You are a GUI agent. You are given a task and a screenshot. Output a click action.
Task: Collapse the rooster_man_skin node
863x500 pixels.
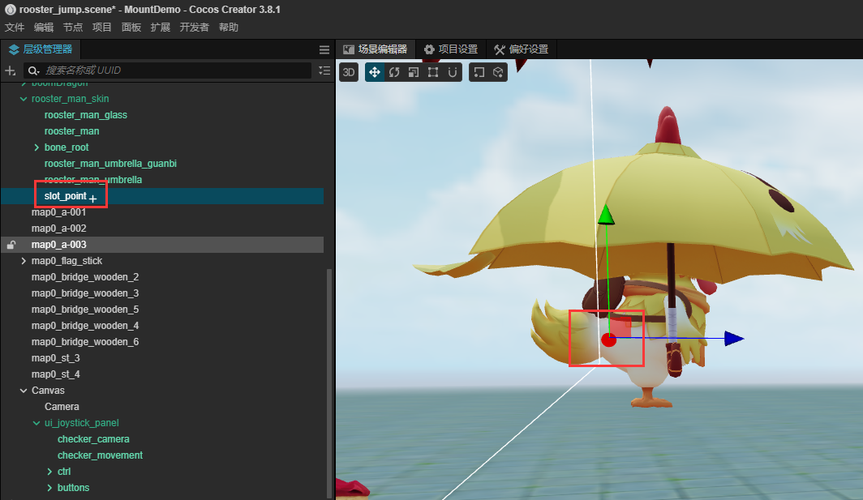pos(23,99)
